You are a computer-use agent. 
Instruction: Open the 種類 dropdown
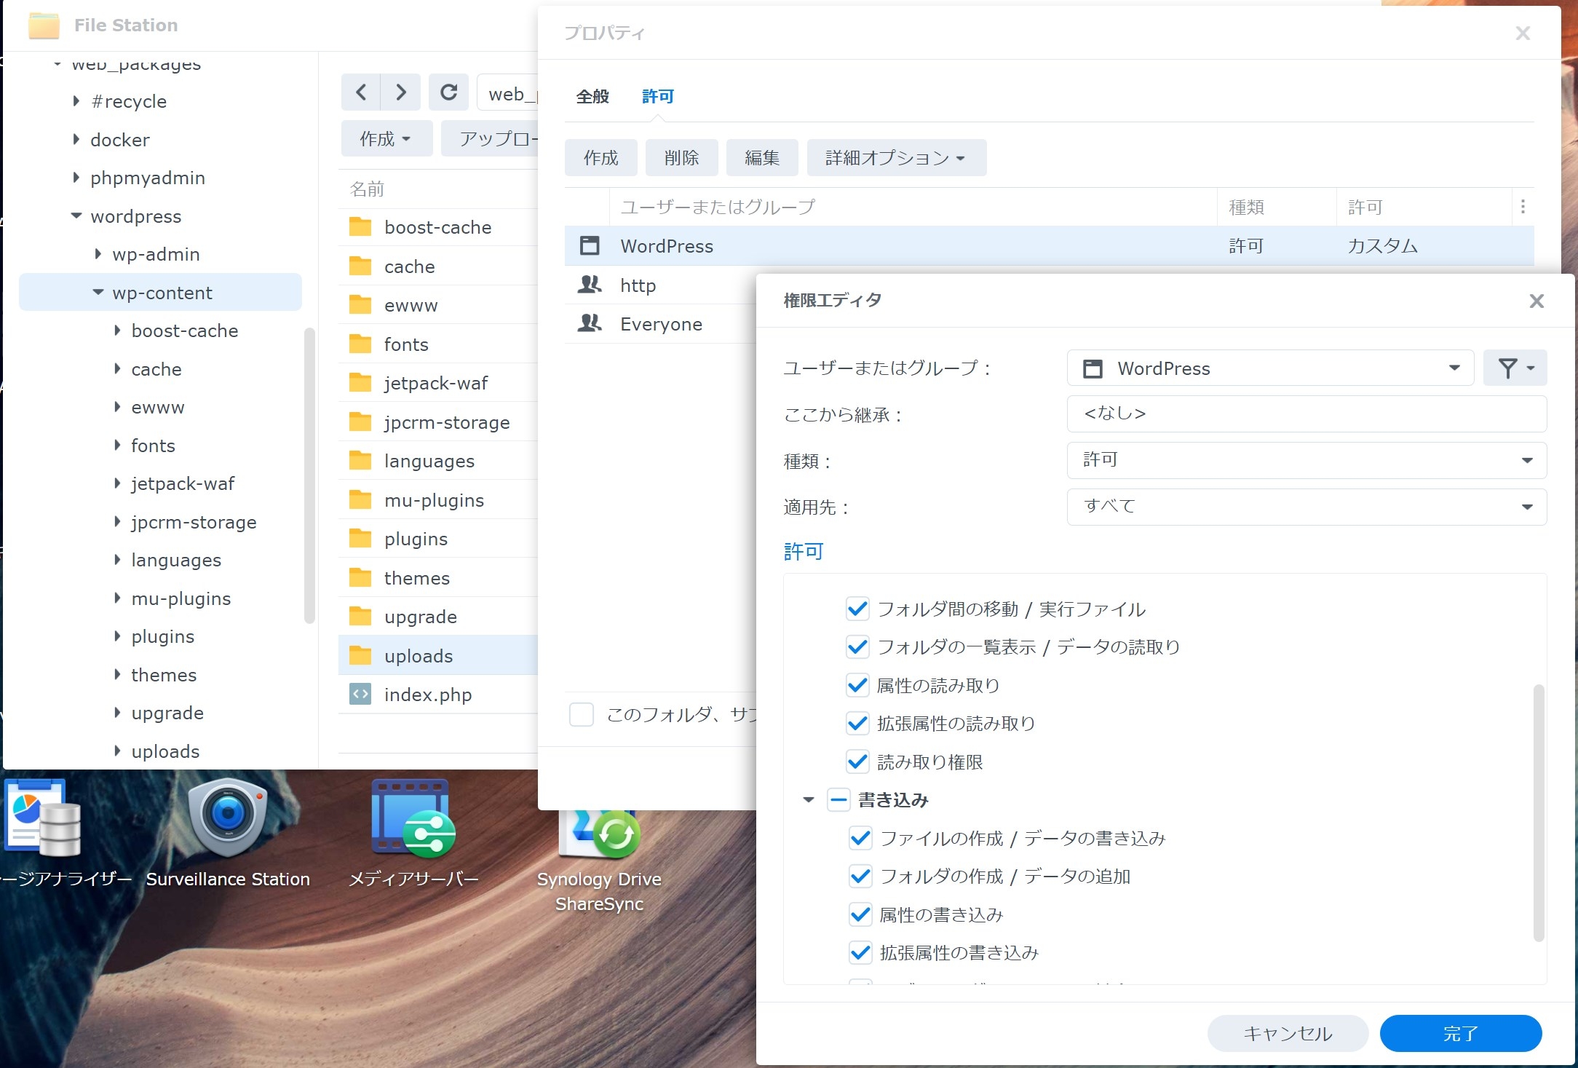tap(1306, 460)
